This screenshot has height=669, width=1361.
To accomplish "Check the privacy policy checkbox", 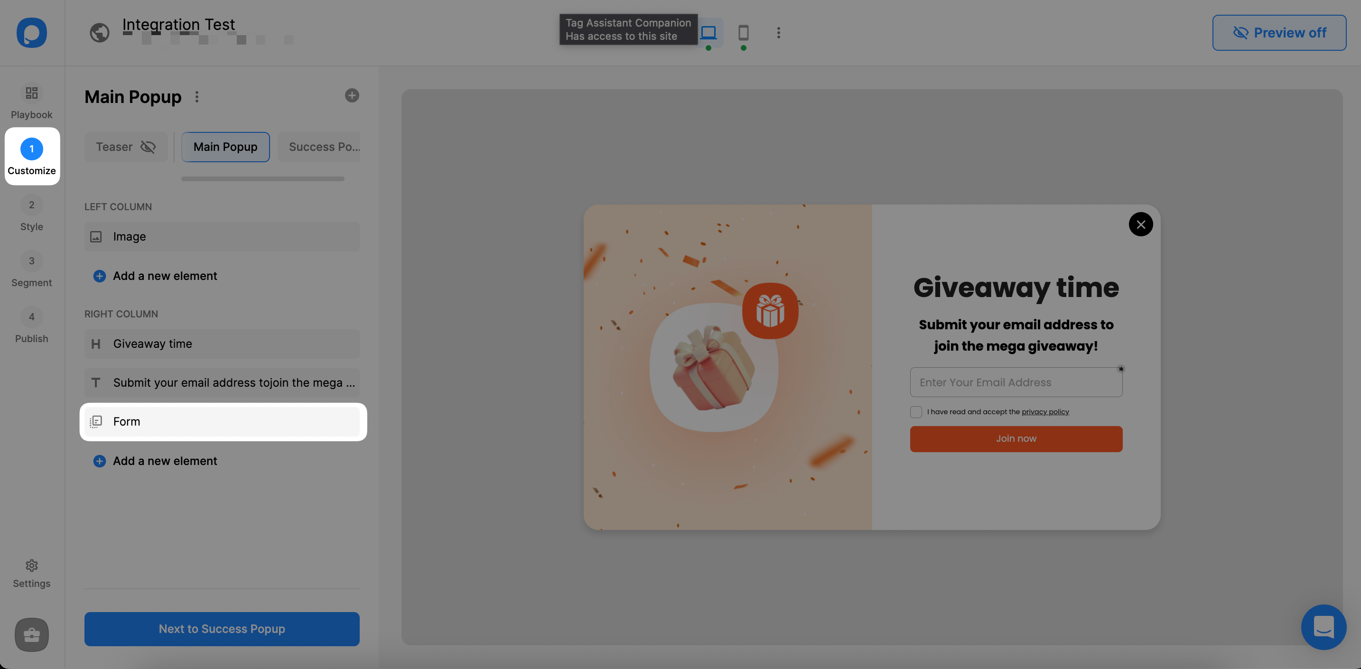I will (x=915, y=412).
